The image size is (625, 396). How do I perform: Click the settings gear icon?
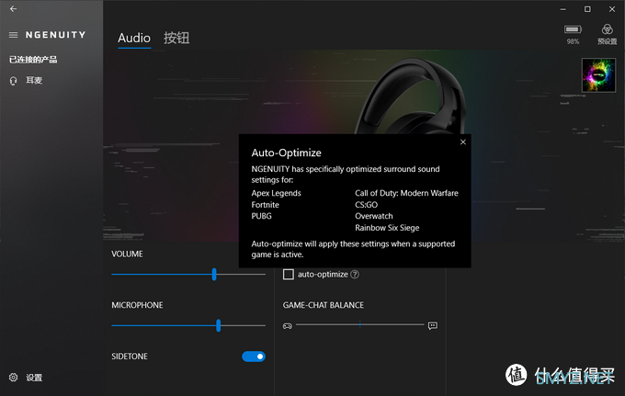[13, 378]
